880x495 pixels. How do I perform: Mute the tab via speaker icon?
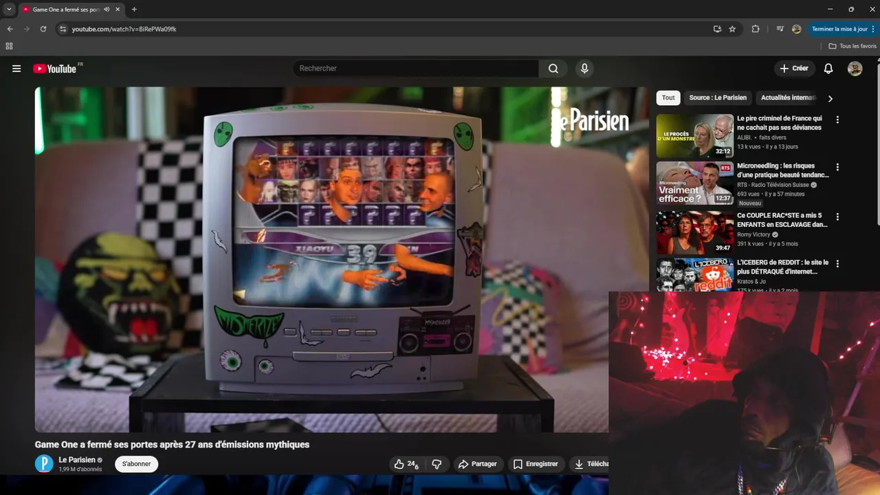coord(107,10)
